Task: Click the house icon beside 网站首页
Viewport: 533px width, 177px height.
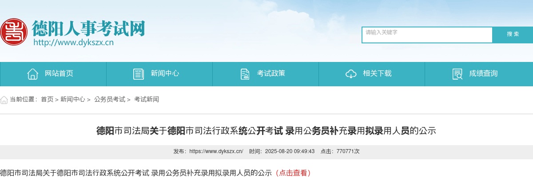Action: pyautogui.click(x=32, y=74)
